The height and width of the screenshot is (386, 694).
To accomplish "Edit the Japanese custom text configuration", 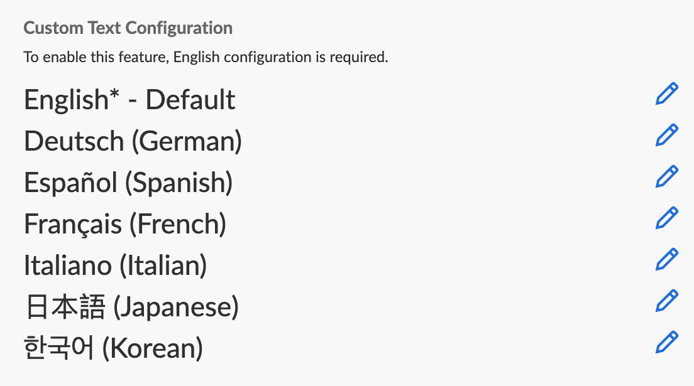I will point(667,301).
